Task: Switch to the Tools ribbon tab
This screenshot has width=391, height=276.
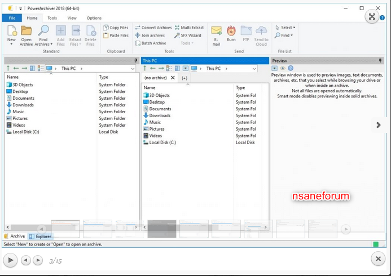Action: point(52,18)
